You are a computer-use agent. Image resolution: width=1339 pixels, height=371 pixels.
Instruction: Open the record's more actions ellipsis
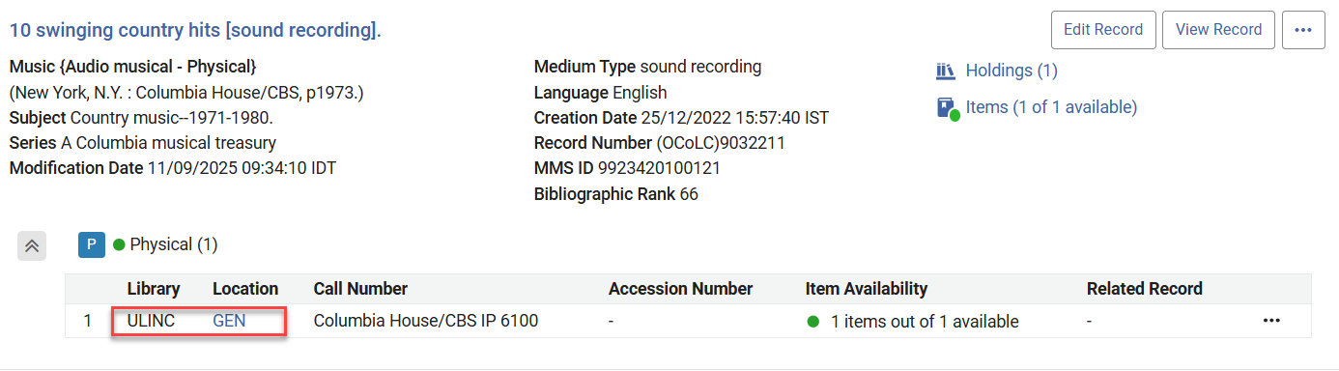coord(1302,30)
